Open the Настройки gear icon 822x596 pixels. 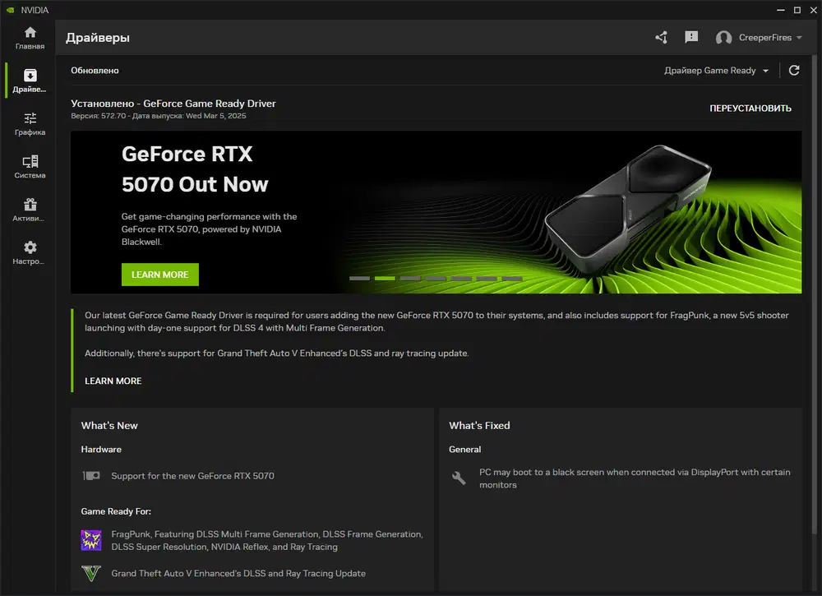coord(30,247)
